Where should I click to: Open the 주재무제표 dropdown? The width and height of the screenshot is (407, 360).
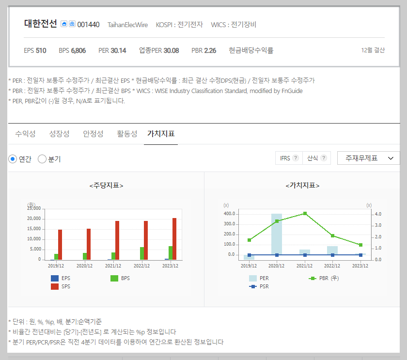[x=368, y=158]
